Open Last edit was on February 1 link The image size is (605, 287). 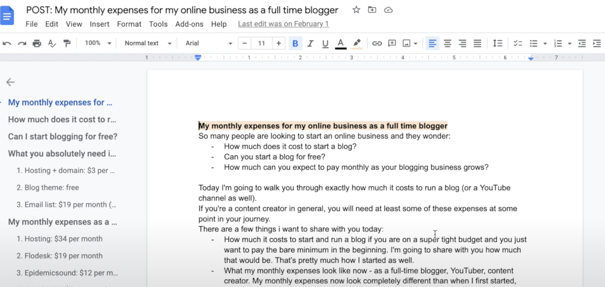point(283,24)
